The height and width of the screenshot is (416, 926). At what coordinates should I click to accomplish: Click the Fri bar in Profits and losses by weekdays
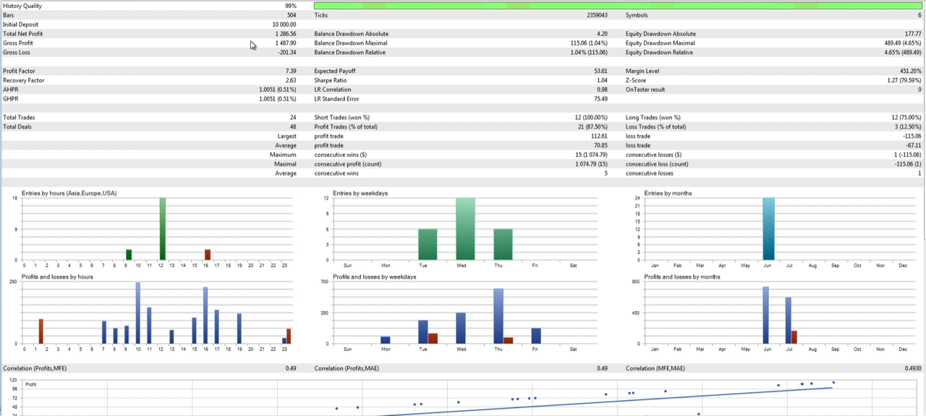[x=536, y=336]
